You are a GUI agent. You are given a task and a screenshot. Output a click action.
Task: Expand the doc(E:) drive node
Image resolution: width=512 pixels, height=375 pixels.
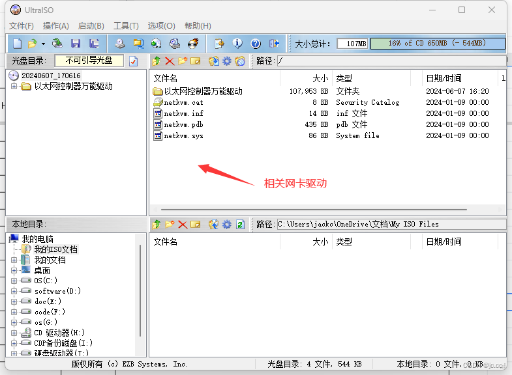click(x=14, y=301)
